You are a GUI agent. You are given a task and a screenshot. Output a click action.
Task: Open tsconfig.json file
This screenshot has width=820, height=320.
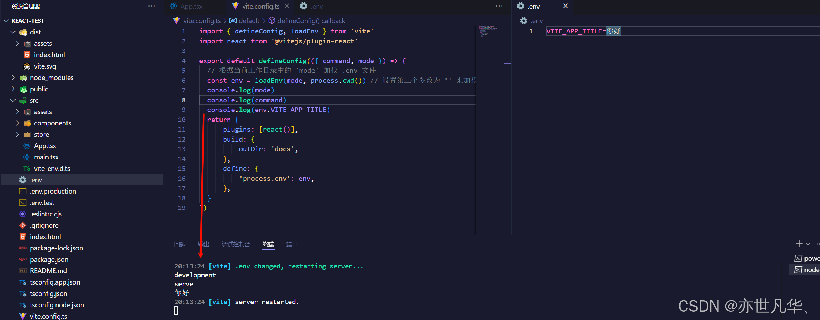coord(48,293)
